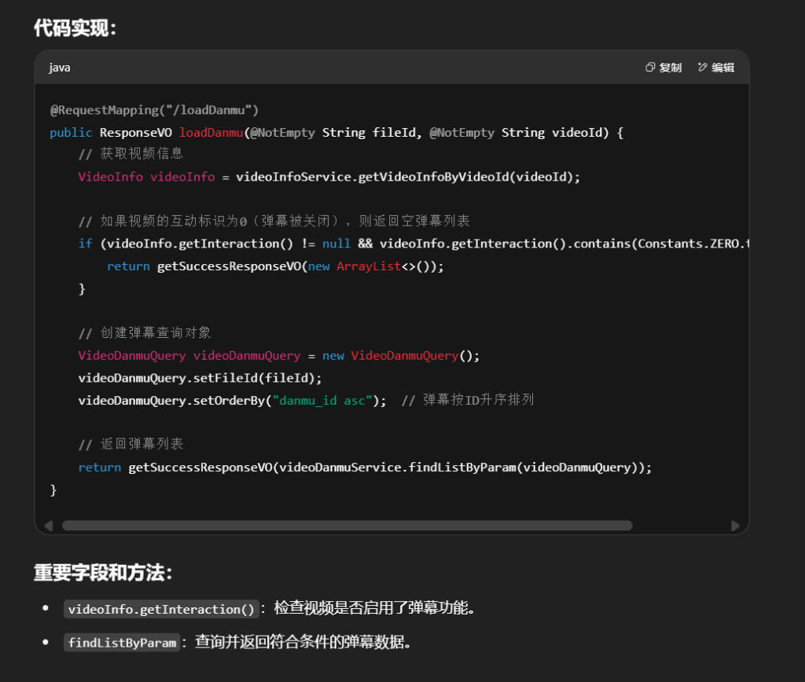Click the edit pencil icon in code header
The image size is (805, 682).
(x=702, y=68)
